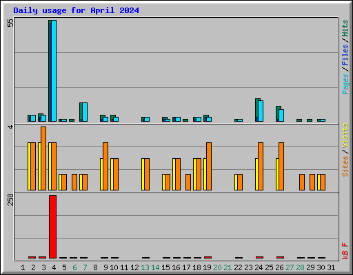Click the green Hits bar for day 24
353x275 pixels.
(256, 110)
